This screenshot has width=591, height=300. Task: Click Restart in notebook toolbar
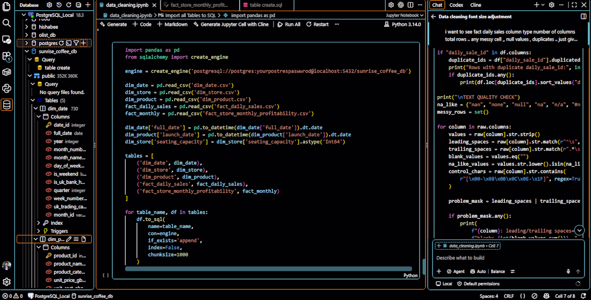318,24
